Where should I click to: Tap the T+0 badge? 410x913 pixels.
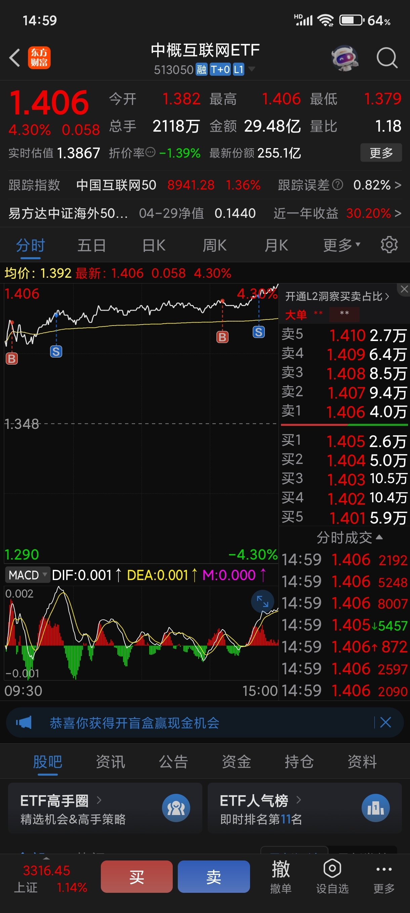220,69
